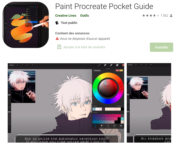Click the eraser tool in first screenshot
Viewport: 175px width, 149px height.
[x=111, y=65]
